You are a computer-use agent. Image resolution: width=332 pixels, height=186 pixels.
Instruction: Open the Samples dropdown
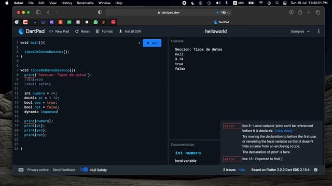point(300,32)
